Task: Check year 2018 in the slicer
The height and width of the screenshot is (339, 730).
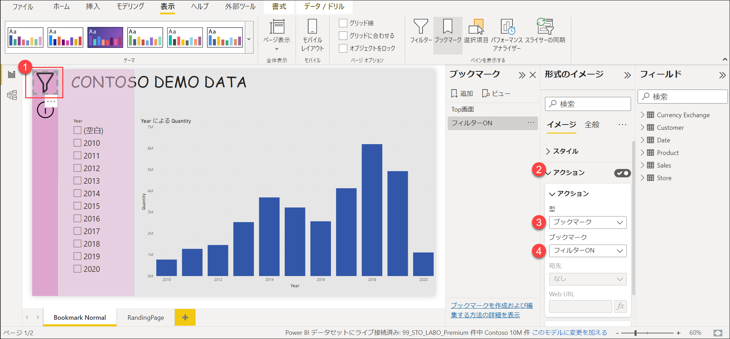Action: click(77, 243)
